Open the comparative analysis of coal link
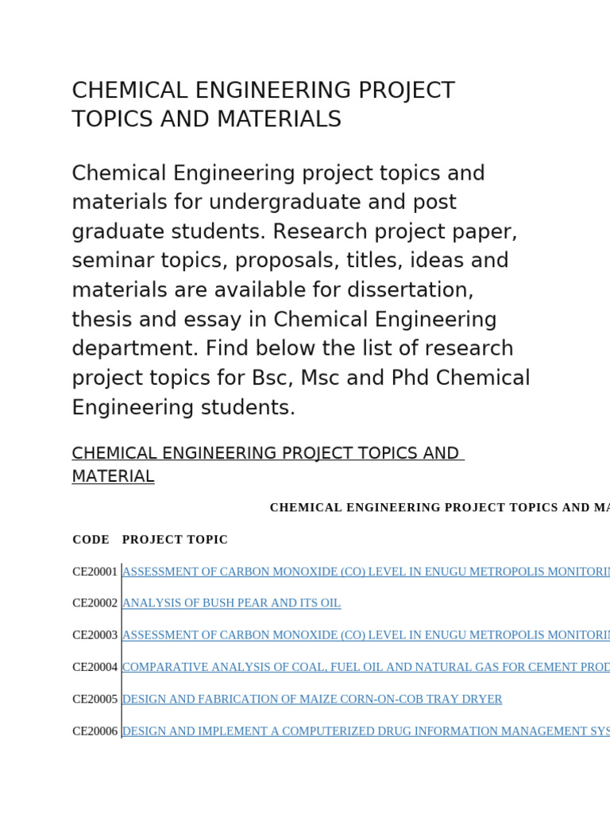This screenshot has width=610, height=814. point(365,667)
